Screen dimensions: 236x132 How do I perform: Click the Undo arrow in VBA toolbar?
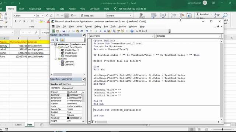tap(87, 31)
